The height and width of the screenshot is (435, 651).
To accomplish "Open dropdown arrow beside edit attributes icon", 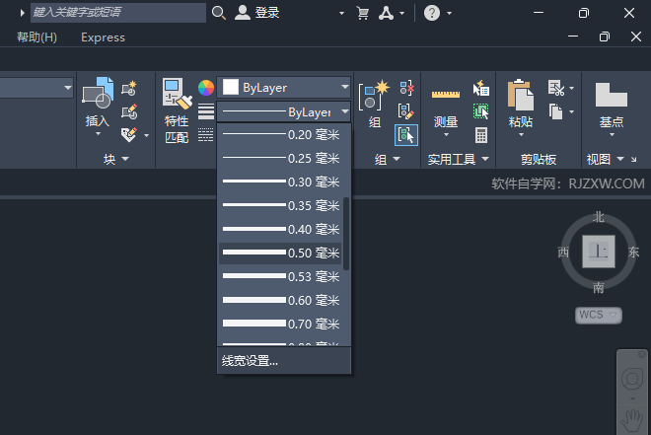I will (x=146, y=136).
